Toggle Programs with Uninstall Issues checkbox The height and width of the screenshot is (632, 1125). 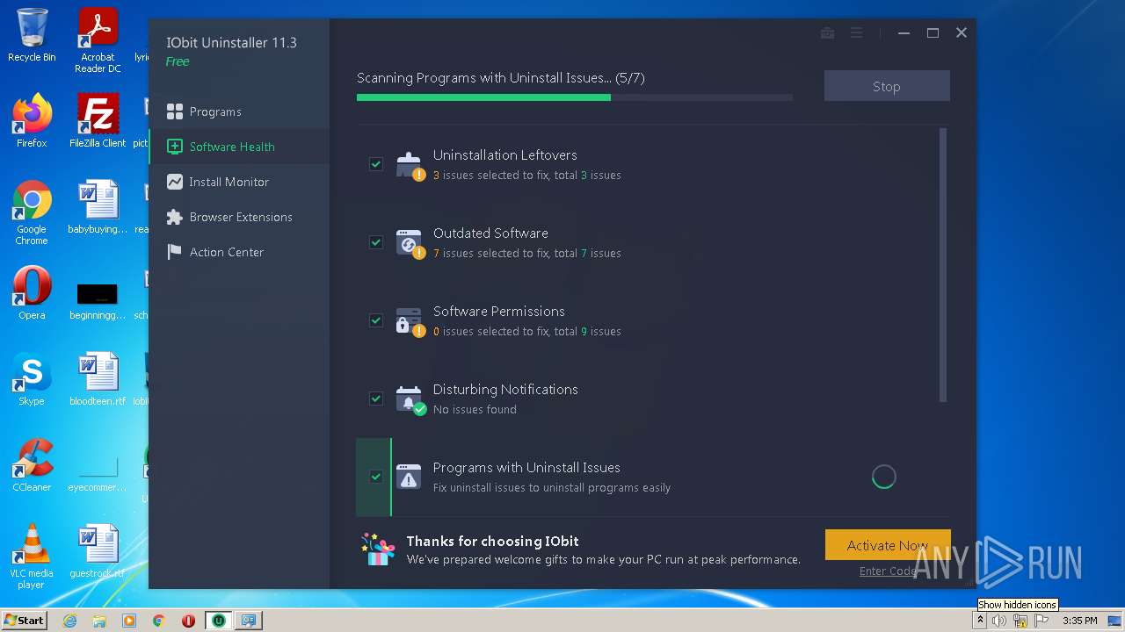coord(376,477)
